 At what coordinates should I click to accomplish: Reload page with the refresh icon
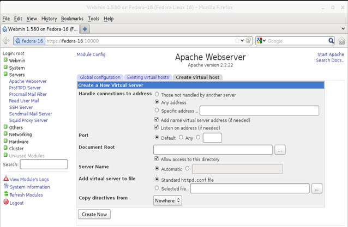(x=249, y=40)
